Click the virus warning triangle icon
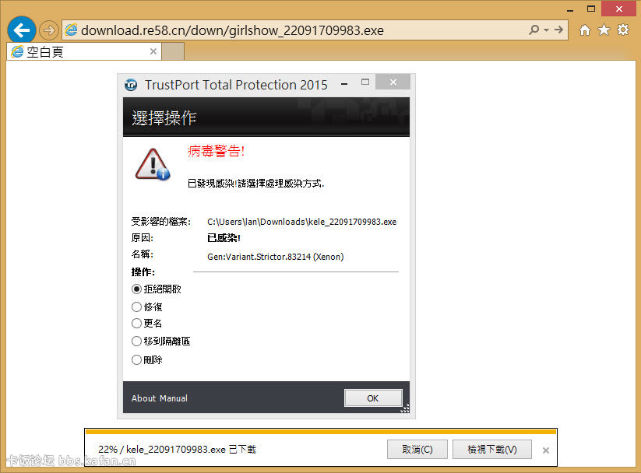Screen dimensions: 641x473 point(152,164)
